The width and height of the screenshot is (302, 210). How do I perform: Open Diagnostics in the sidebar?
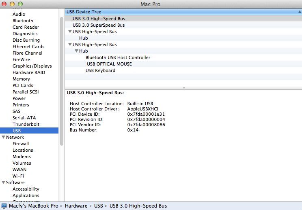point(25,34)
